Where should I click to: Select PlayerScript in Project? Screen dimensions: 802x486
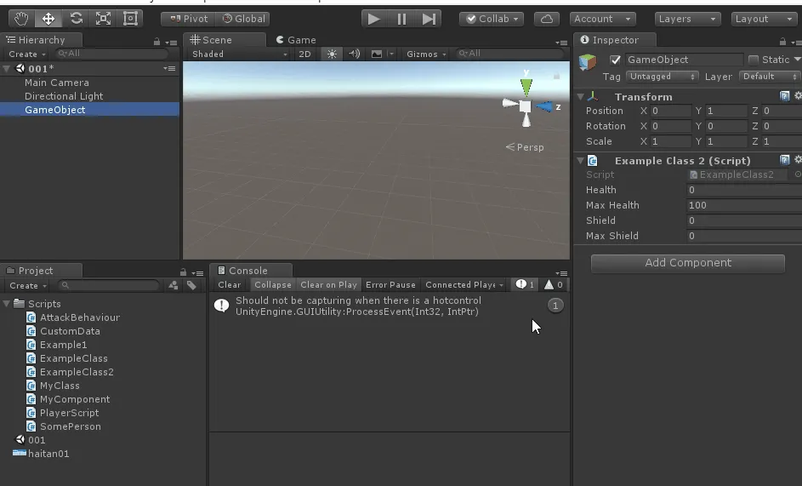coord(69,413)
